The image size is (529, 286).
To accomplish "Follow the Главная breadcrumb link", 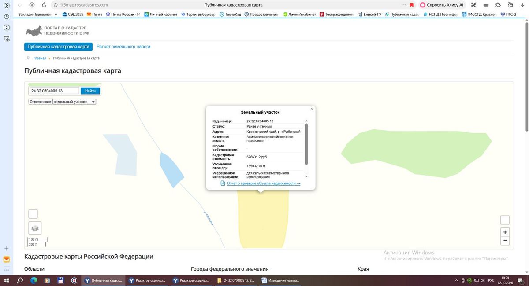I will click(x=40, y=58).
